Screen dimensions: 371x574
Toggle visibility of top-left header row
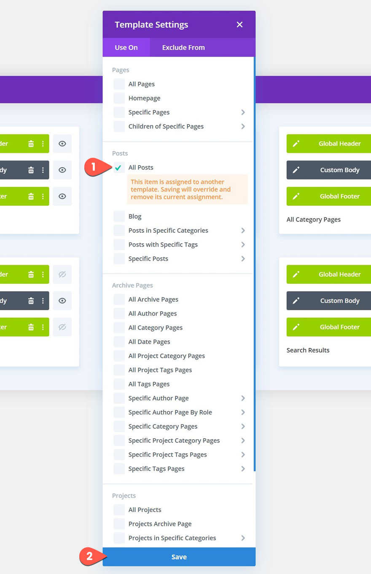click(62, 144)
